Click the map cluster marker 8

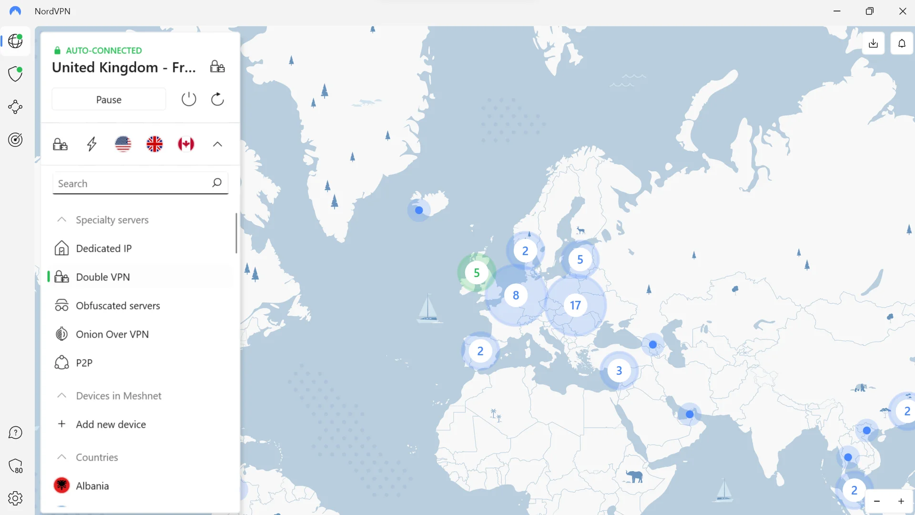click(x=516, y=295)
